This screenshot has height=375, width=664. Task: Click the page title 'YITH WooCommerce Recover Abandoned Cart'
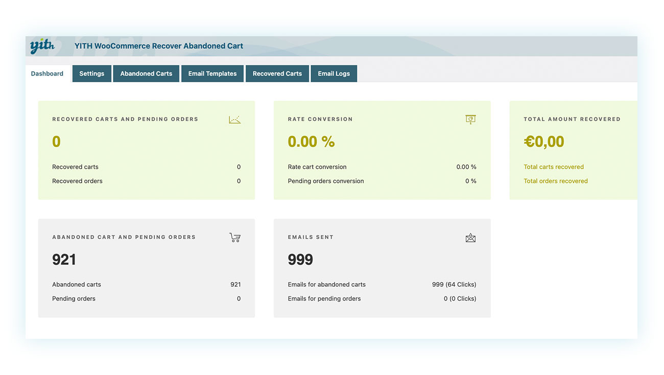coord(159,46)
